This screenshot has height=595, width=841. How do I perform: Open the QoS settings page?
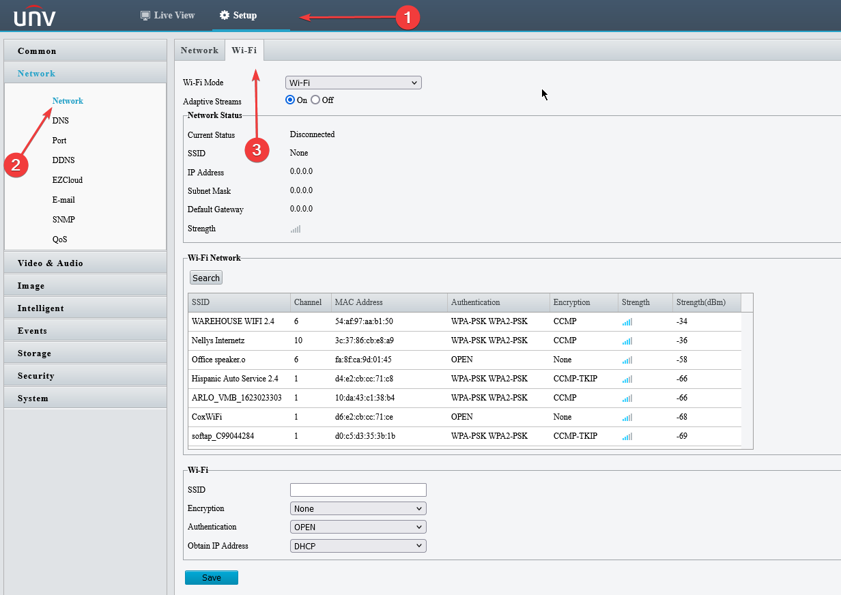coord(59,240)
